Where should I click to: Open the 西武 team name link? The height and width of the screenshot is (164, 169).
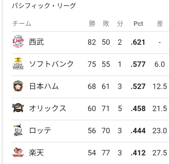[36, 42]
